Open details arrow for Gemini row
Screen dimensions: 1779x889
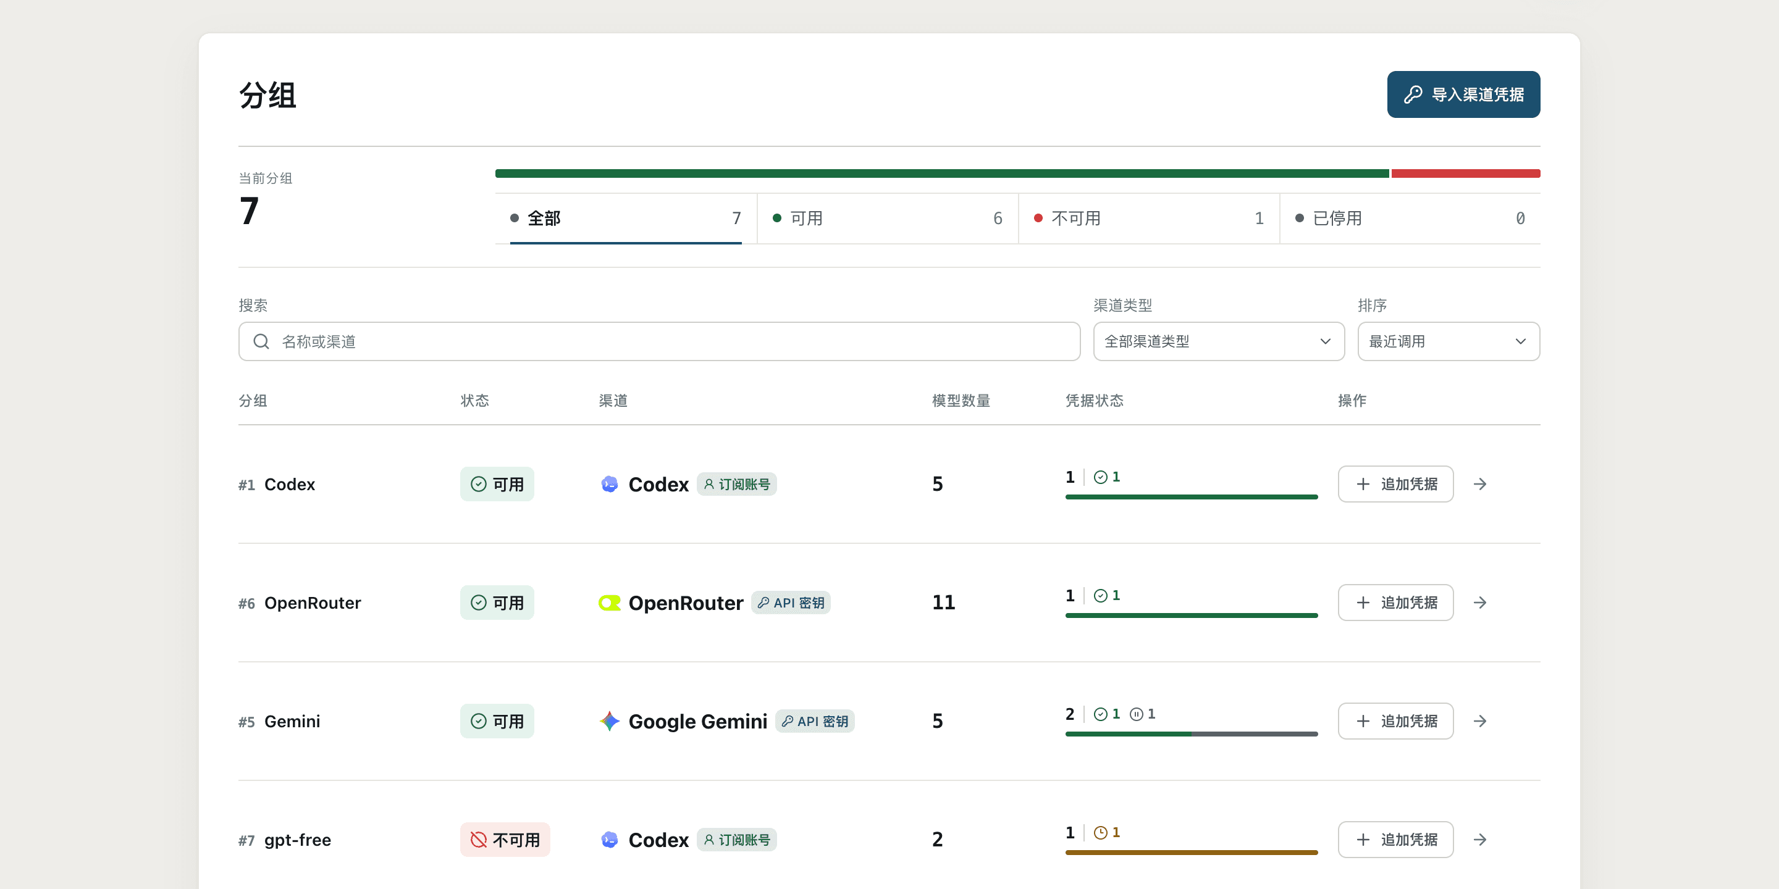(x=1480, y=721)
